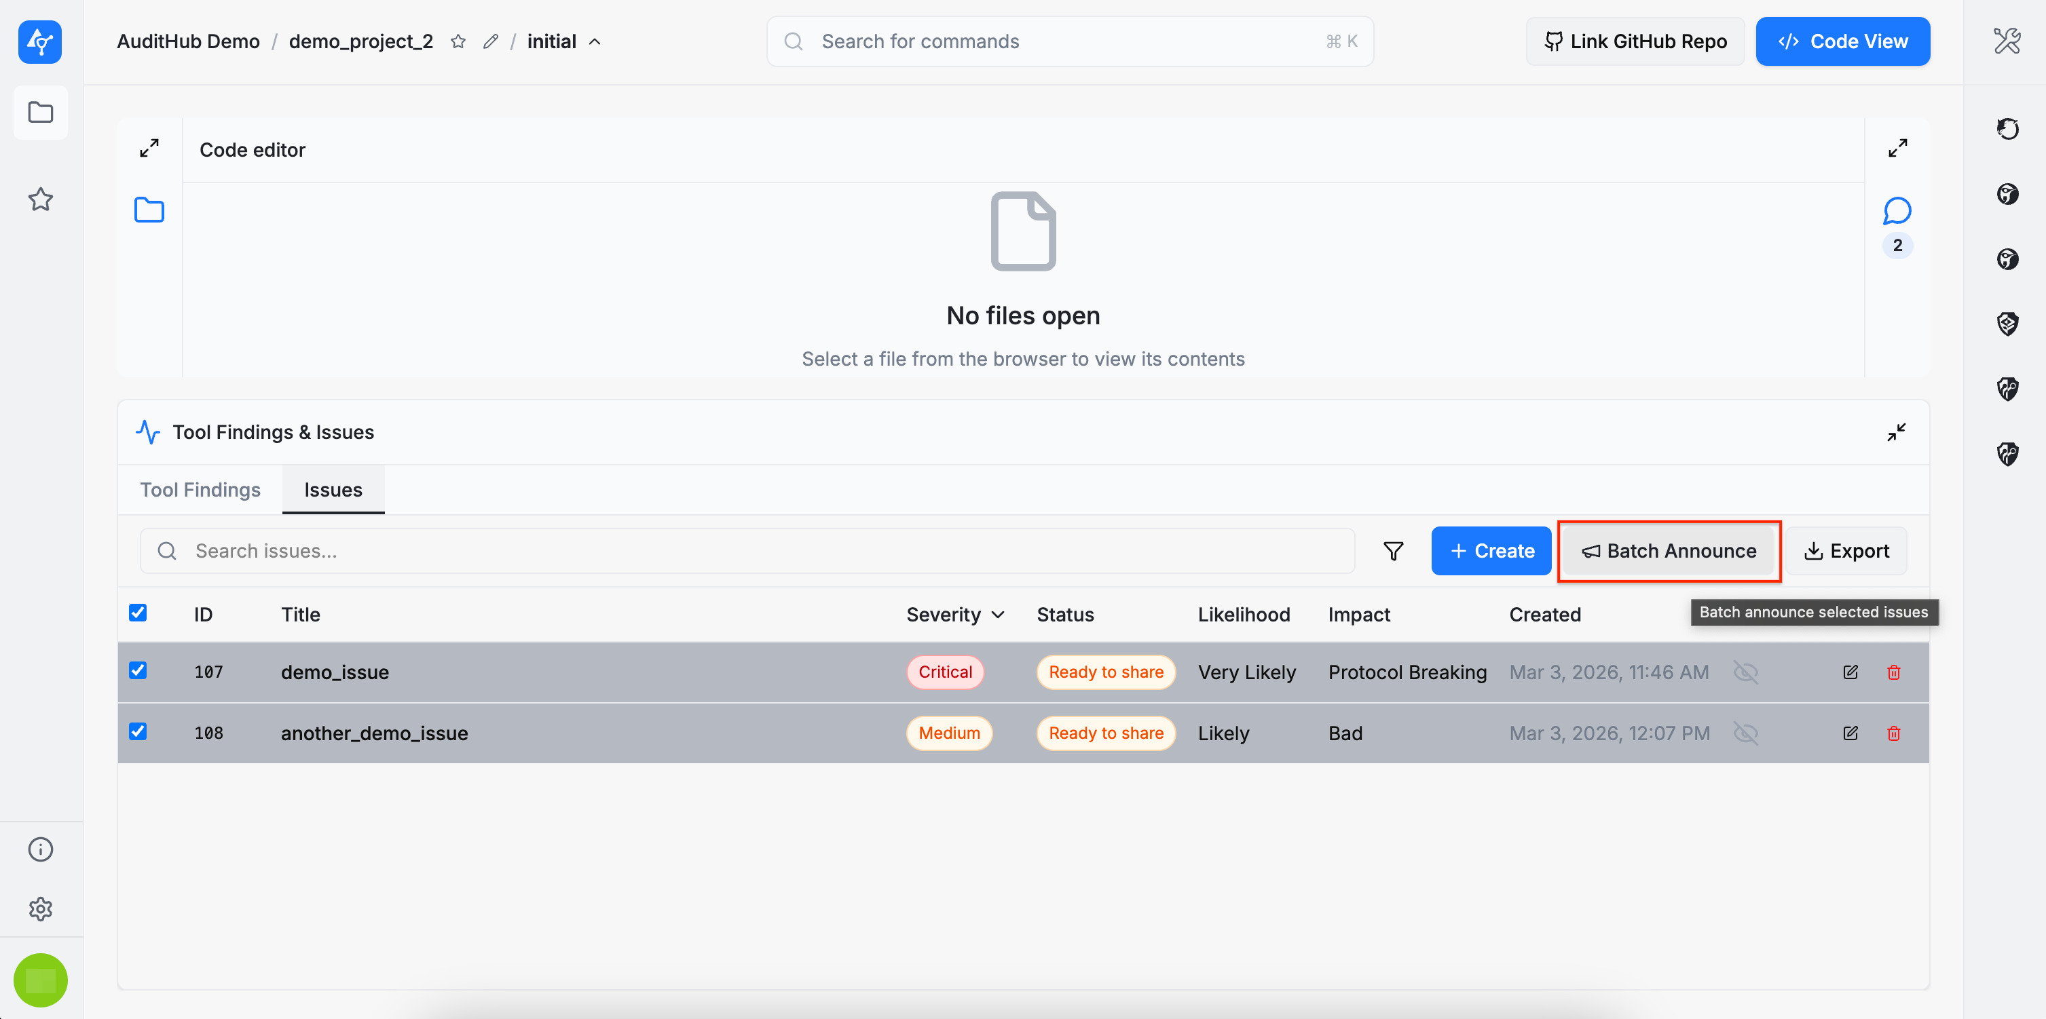Toggle visibility eye for issue 108
The height and width of the screenshot is (1019, 2046).
[1745, 733]
